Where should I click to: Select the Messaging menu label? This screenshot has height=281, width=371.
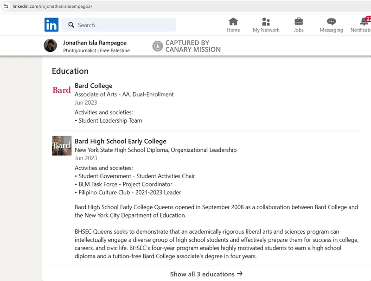tap(331, 30)
